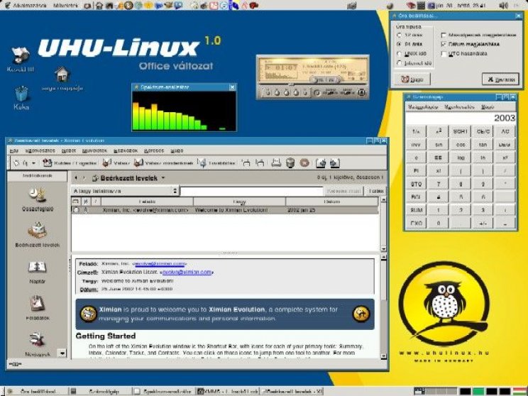Click the sin button on the calculator
Viewport: 528px width, 396px height.
point(438,145)
